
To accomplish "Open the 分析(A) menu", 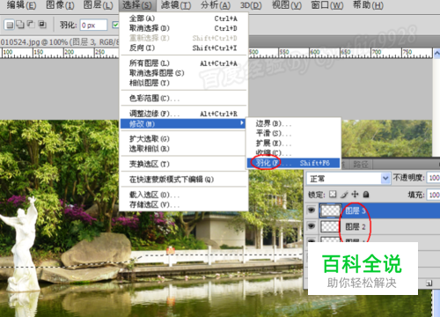I will point(216,5).
